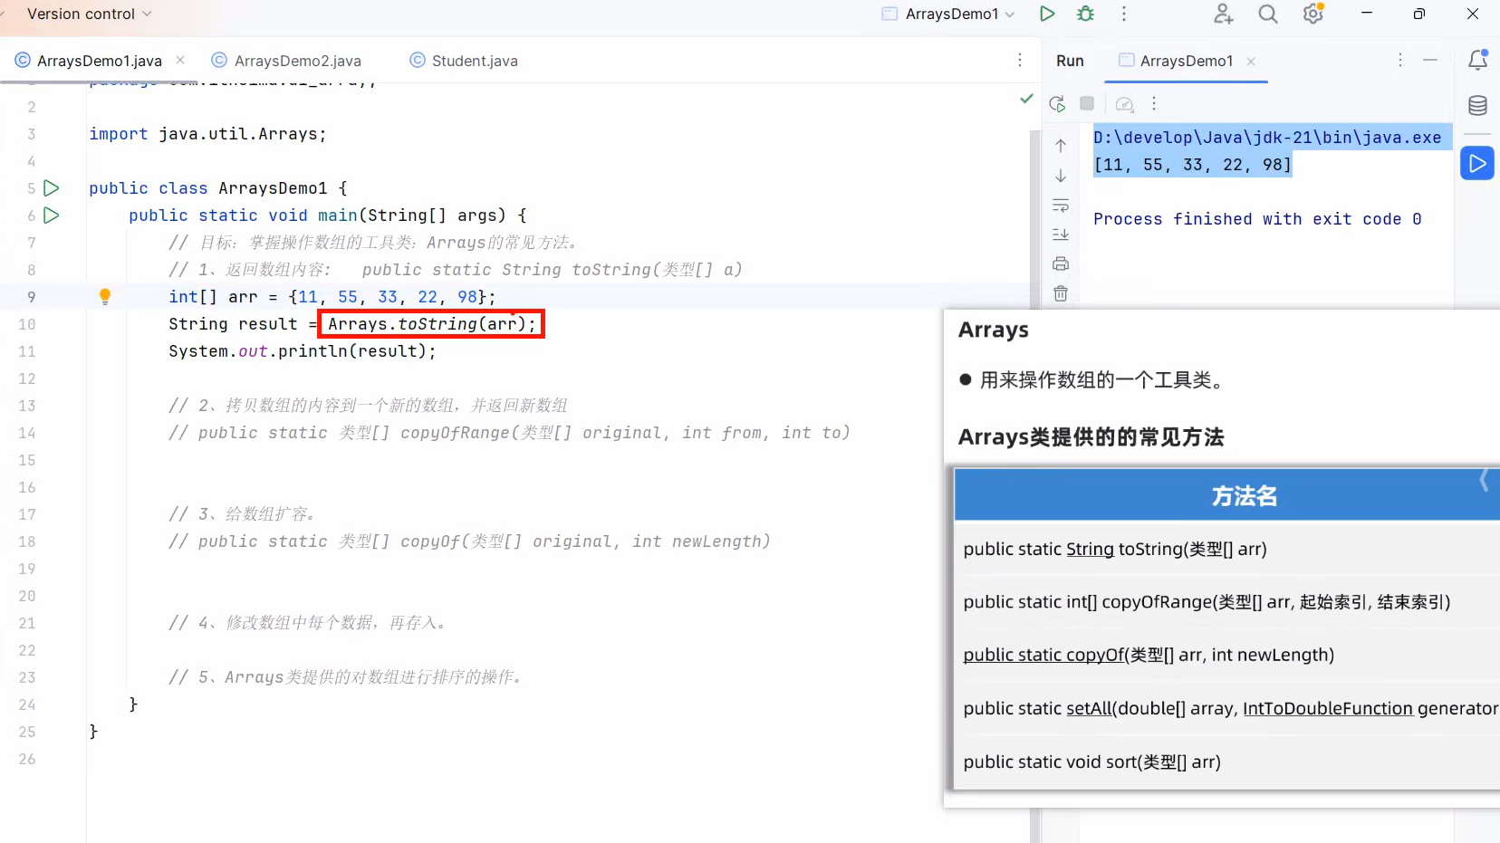Click setAll link in Arrays table
Image resolution: width=1500 pixels, height=843 pixels.
pyautogui.click(x=1091, y=708)
